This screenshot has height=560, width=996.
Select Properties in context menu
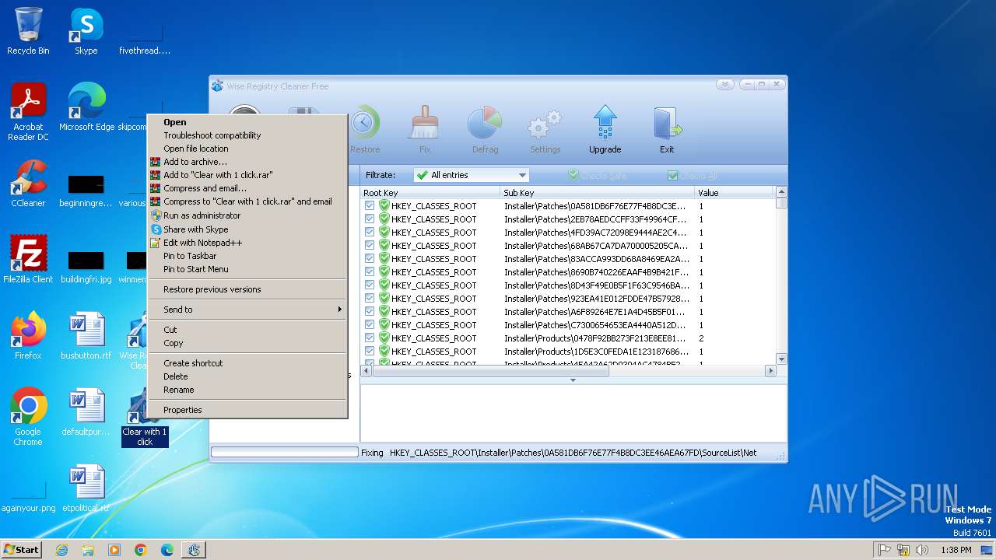(247, 410)
